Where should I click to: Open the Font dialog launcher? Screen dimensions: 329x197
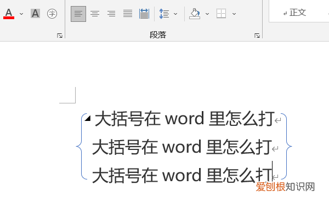pyautogui.click(x=60, y=36)
